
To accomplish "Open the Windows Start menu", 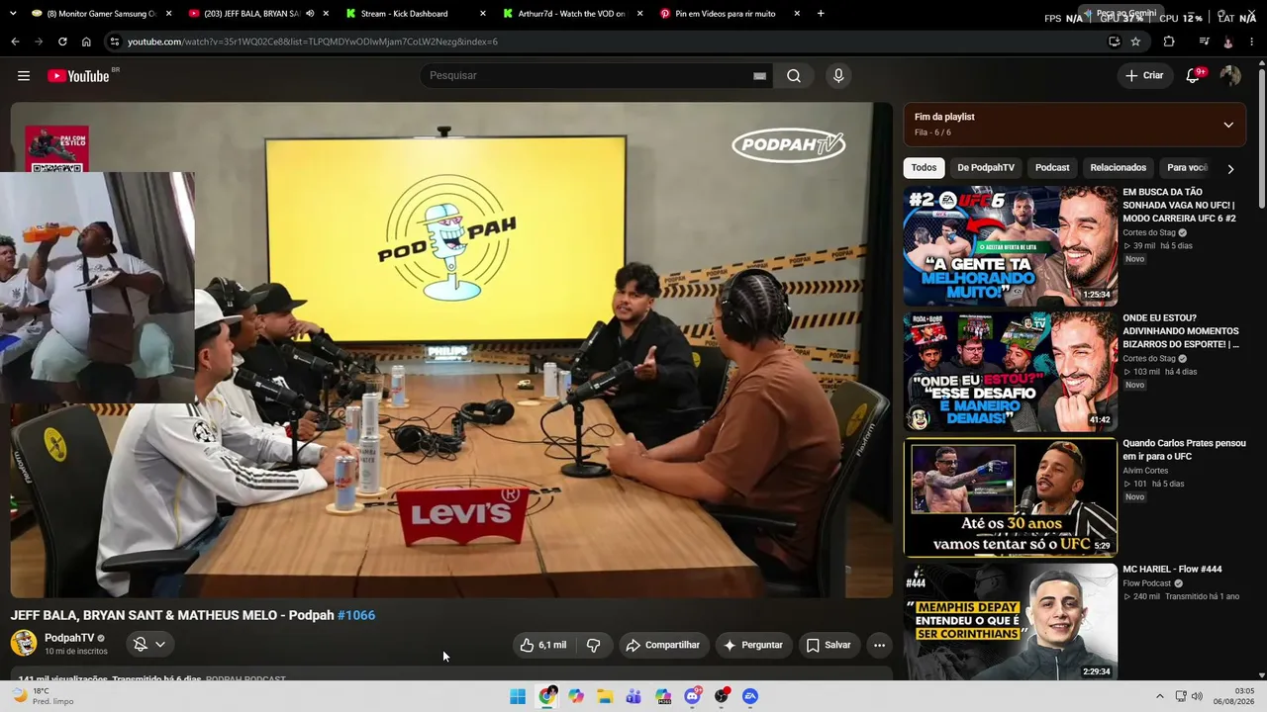I will pos(518,696).
